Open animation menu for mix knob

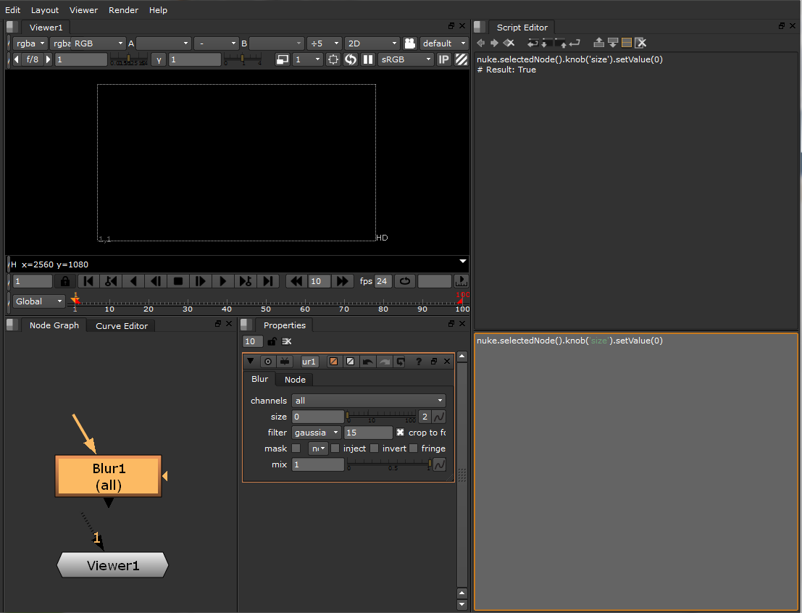439,464
